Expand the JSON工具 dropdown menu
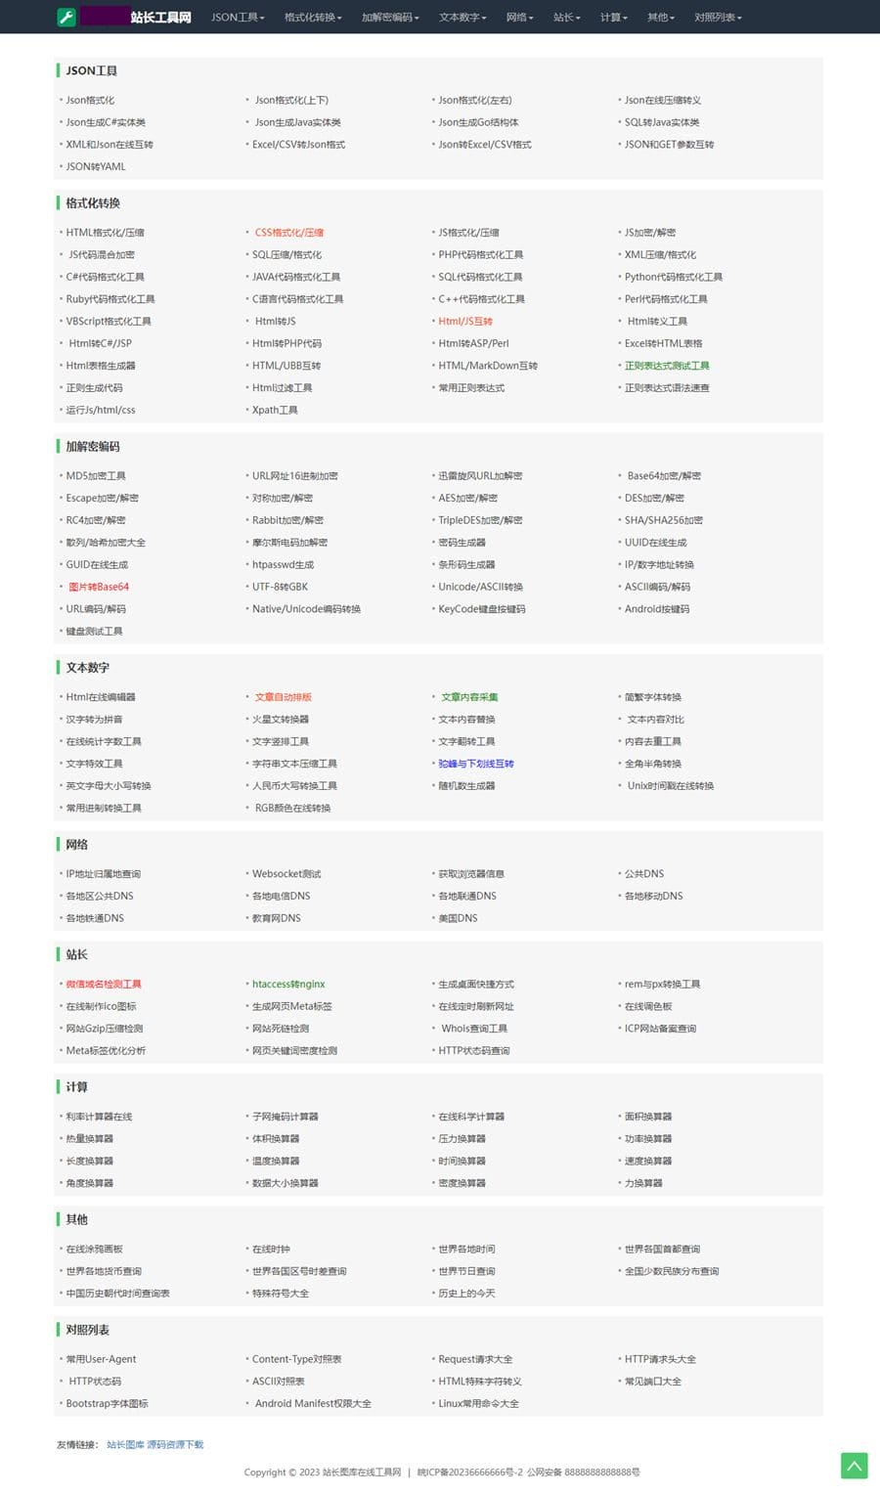Screen dimensions: 880x1495 (238, 18)
